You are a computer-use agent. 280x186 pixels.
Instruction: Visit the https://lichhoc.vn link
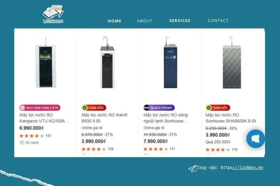(241, 168)
